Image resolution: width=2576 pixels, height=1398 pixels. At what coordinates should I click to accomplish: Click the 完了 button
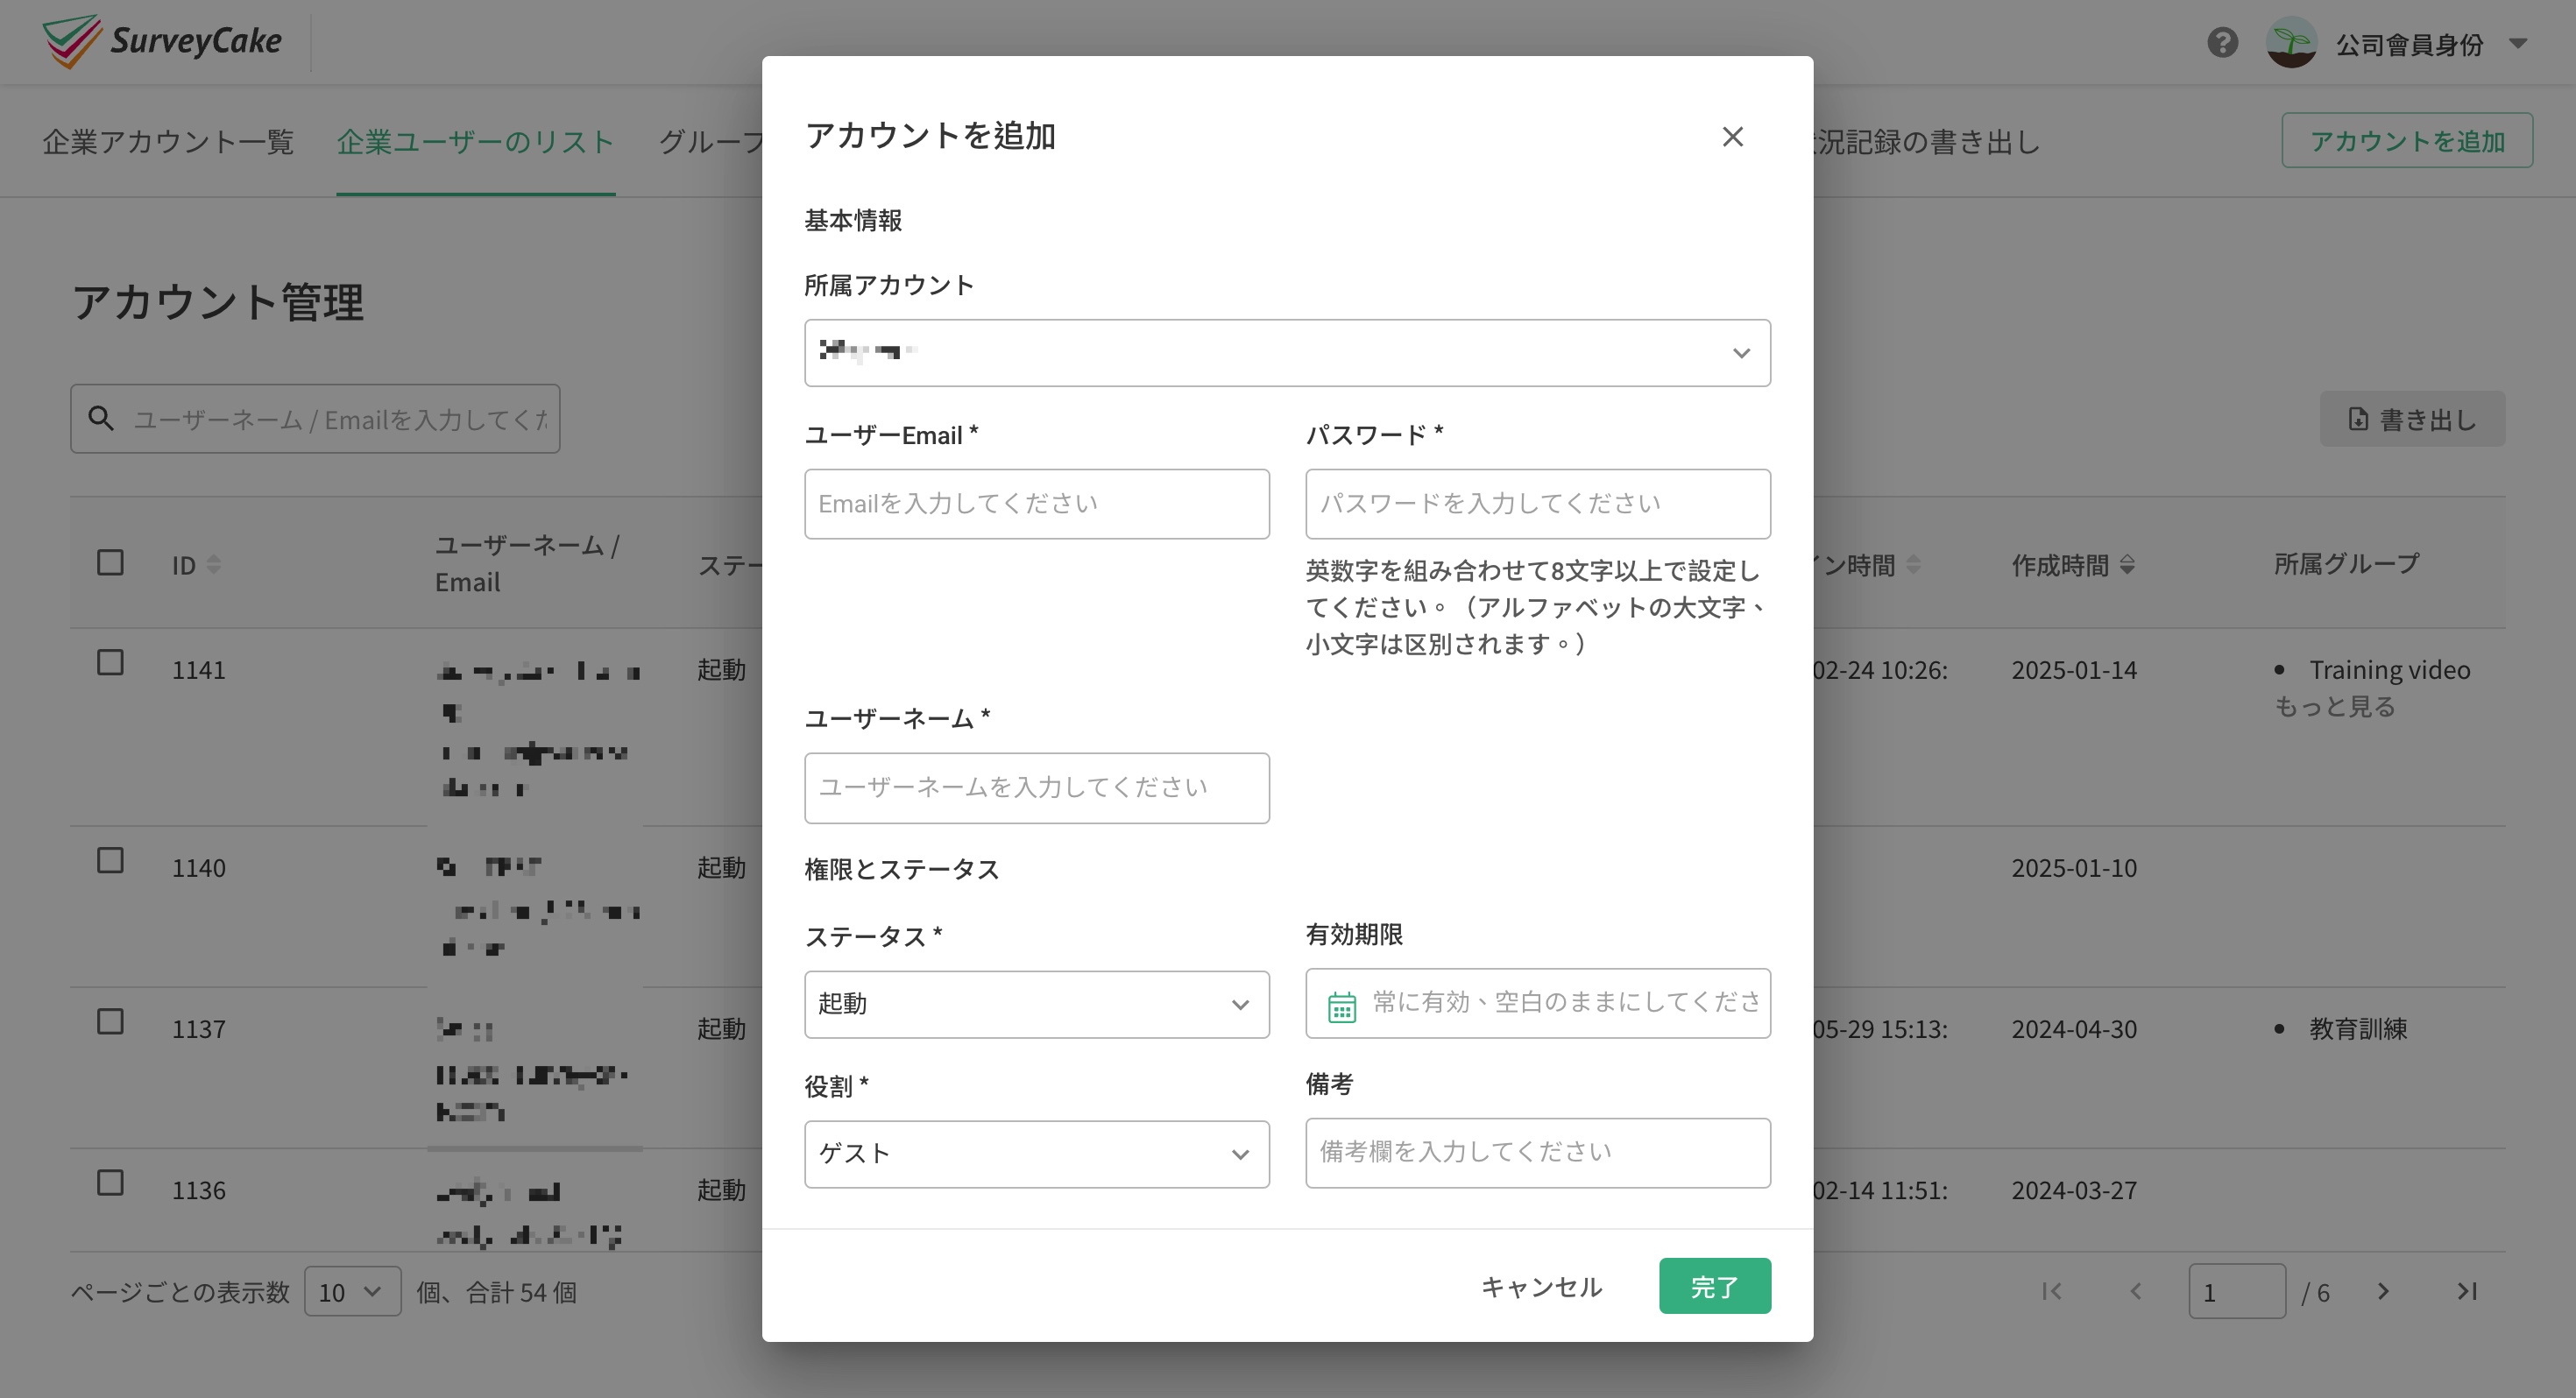(x=1714, y=1286)
